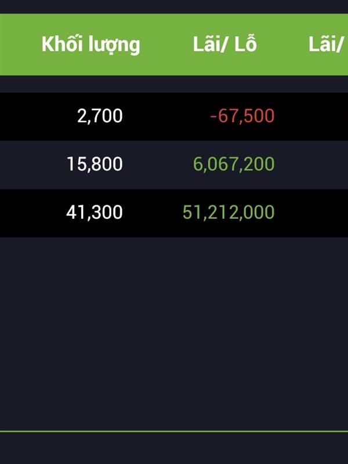This screenshot has height=464, width=348.
Task: Tap the dark gap strip under the header
Action: [174, 84]
